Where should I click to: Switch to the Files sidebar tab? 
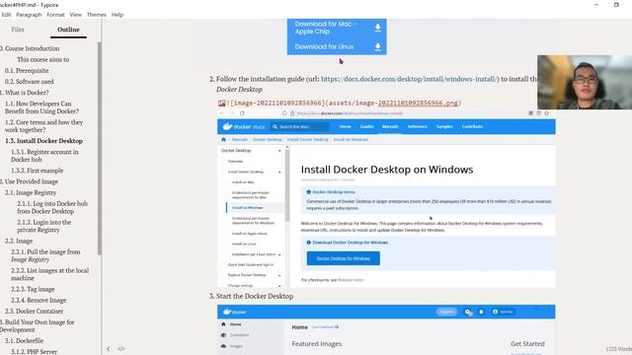18,30
